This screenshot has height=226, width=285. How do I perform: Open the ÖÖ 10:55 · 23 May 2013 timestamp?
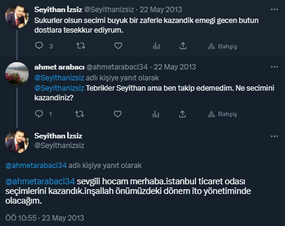45,218
